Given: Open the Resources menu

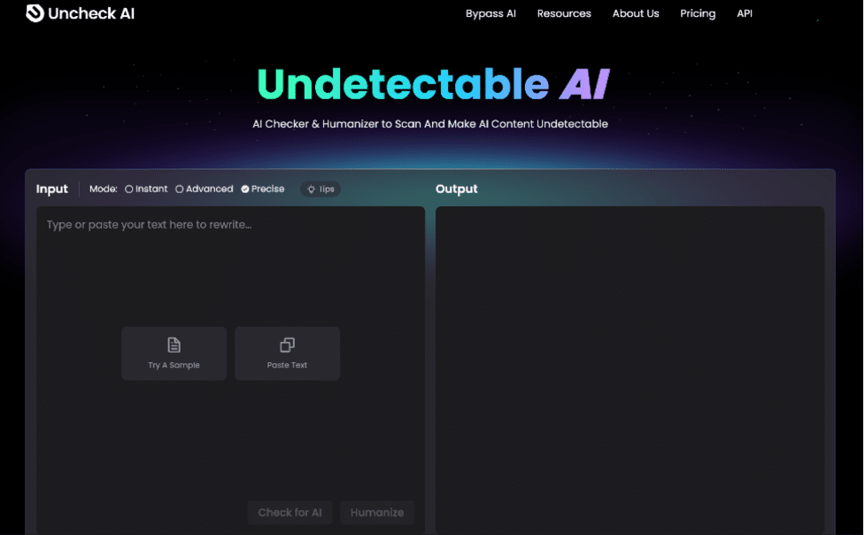Looking at the screenshot, I should click(x=564, y=13).
